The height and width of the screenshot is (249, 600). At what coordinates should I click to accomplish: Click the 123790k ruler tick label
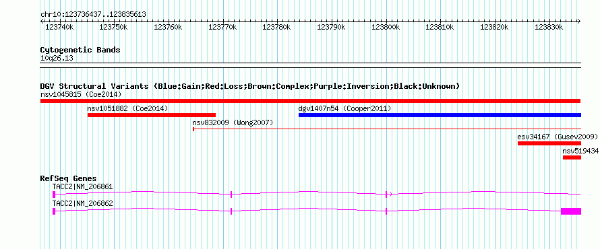pyautogui.click(x=332, y=27)
